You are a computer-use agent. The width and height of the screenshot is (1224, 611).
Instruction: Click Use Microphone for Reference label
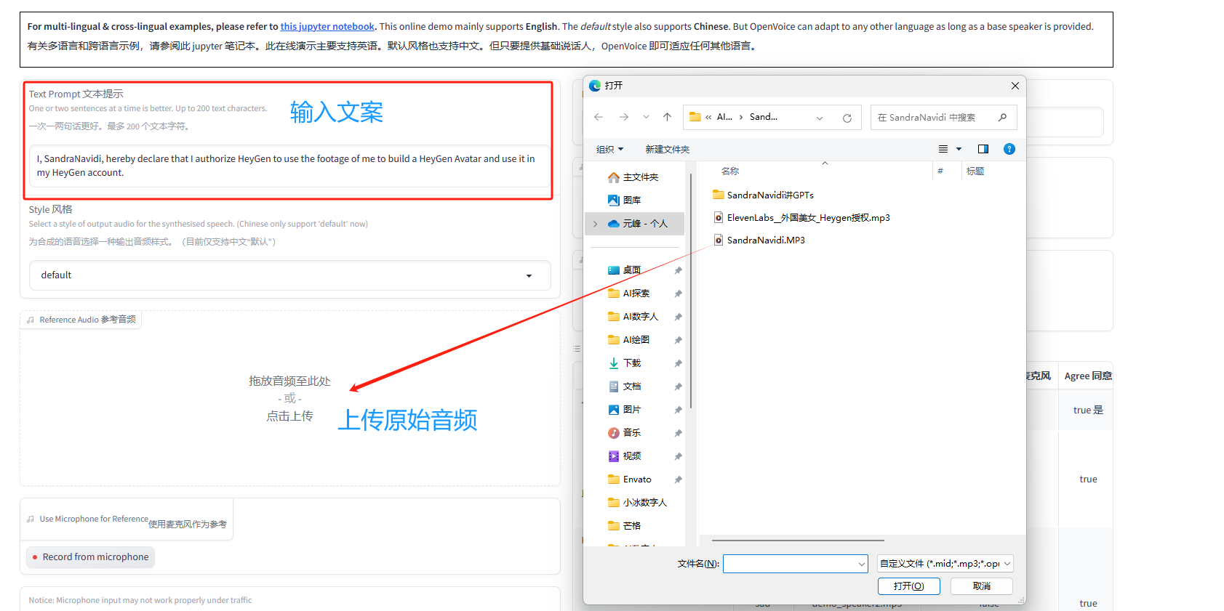tap(94, 519)
